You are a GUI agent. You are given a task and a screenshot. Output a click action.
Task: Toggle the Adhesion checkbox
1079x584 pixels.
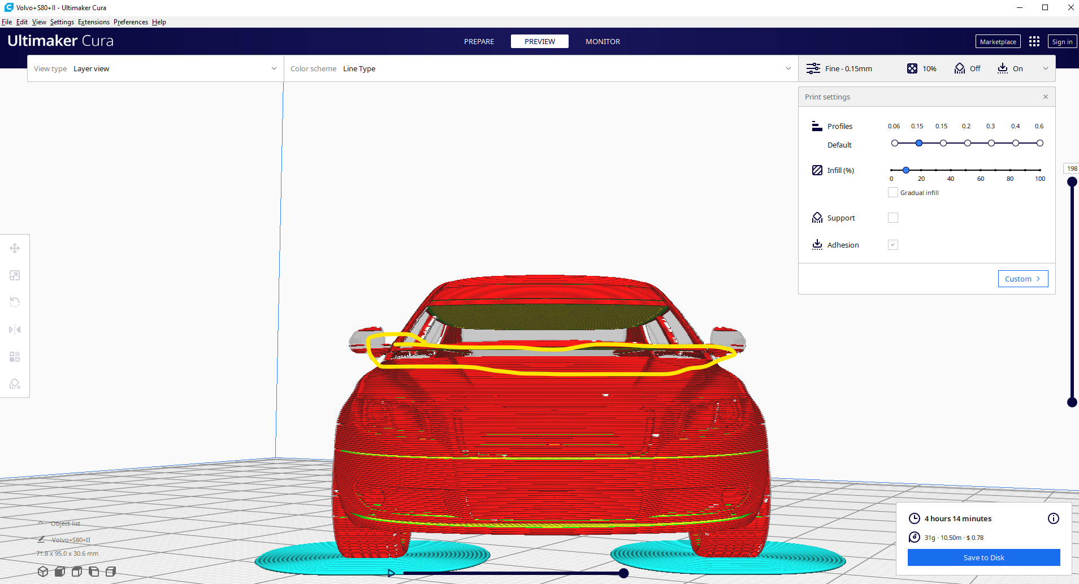point(893,245)
